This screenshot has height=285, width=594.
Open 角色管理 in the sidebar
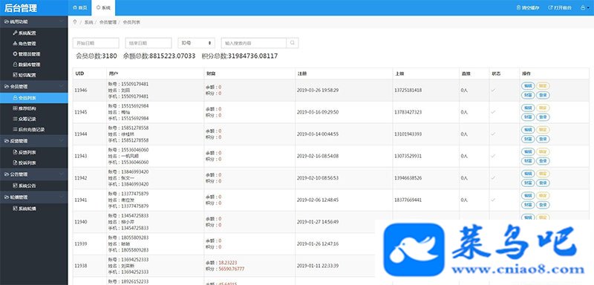pyautogui.click(x=25, y=44)
